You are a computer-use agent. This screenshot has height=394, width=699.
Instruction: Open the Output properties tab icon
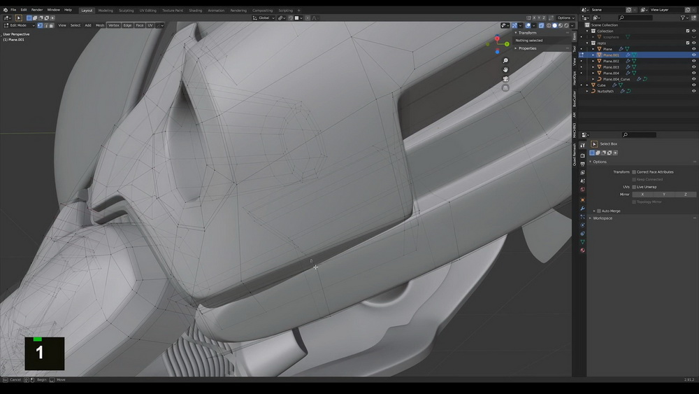(582, 164)
